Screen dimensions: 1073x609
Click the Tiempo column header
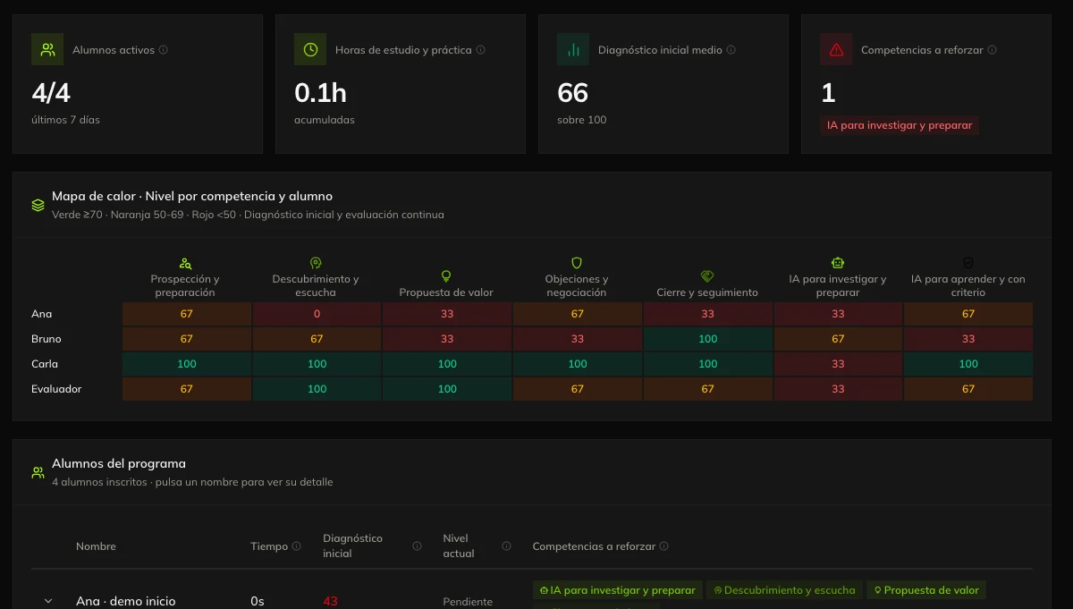[269, 546]
